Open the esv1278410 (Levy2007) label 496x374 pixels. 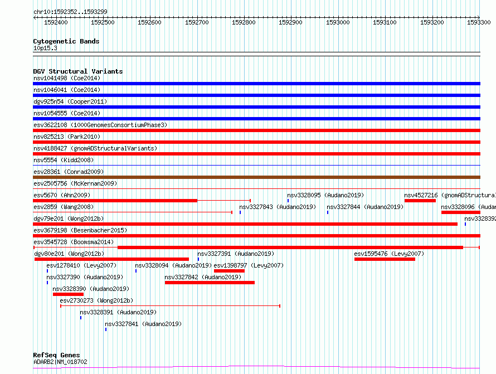81,265
